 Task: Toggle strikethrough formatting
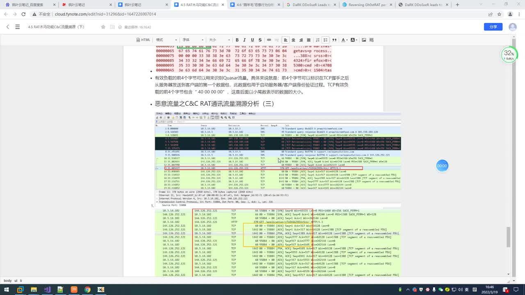(x=260, y=40)
